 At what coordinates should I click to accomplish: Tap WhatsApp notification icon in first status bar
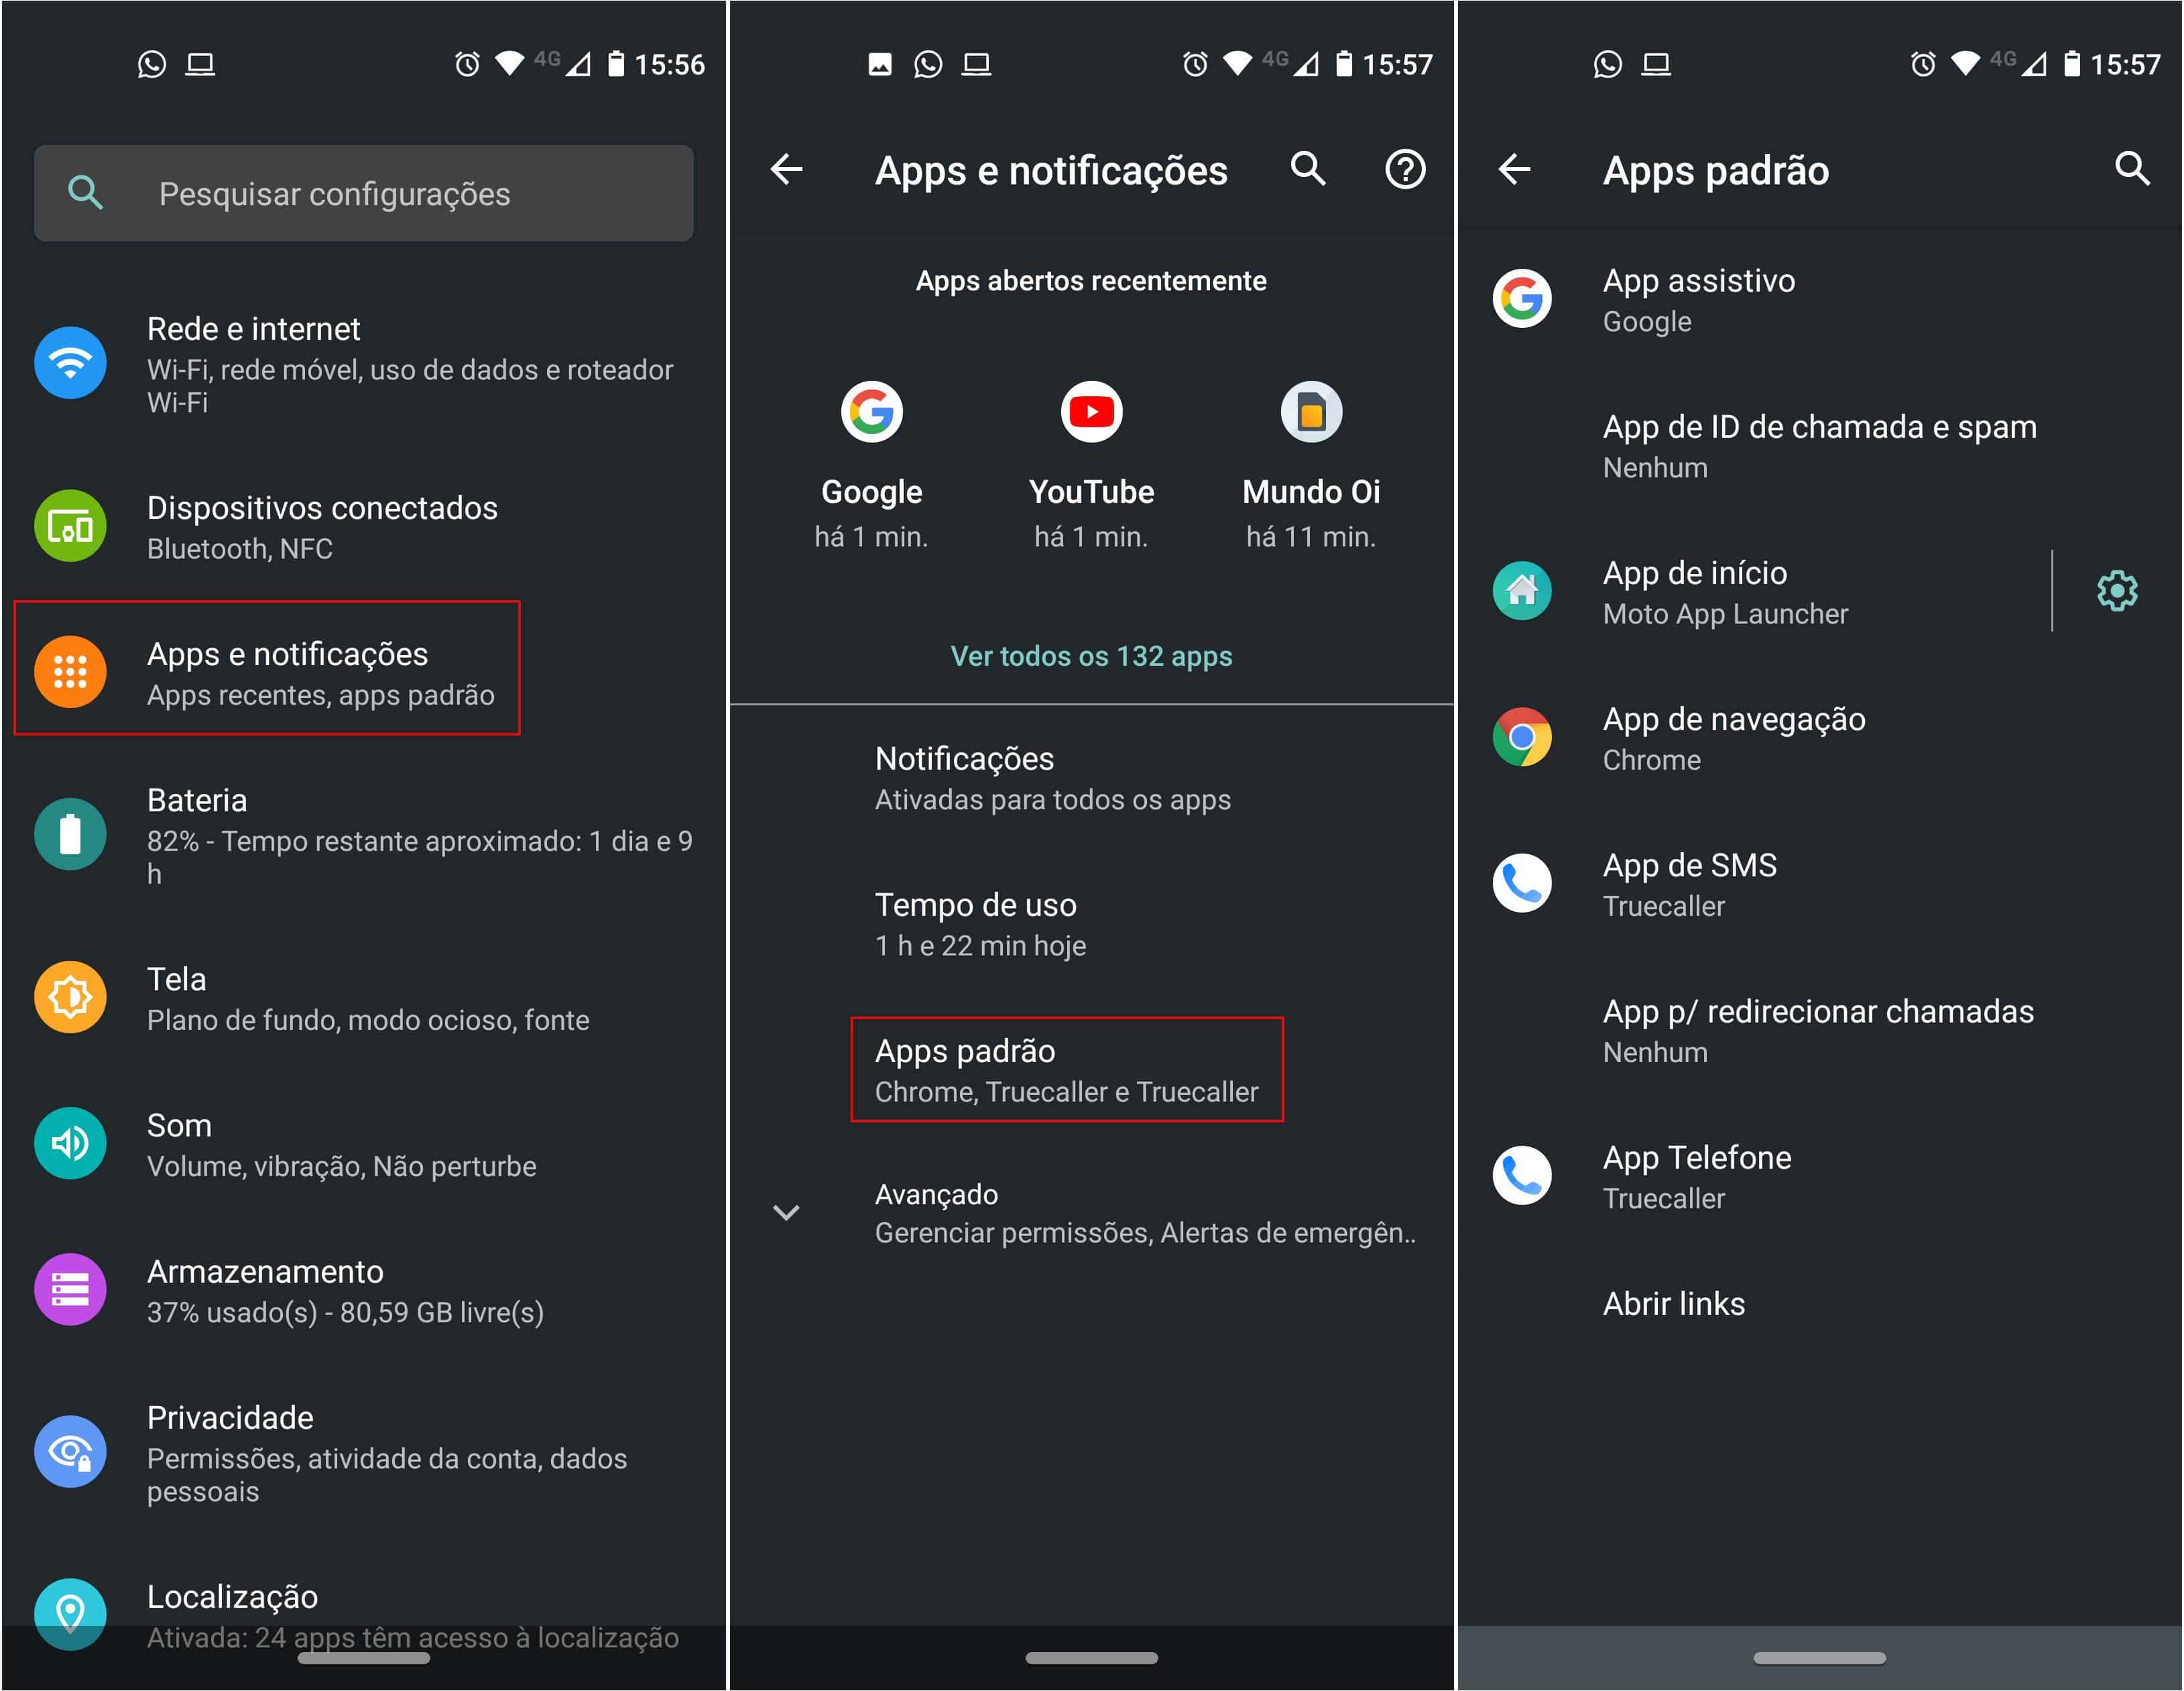tap(151, 64)
